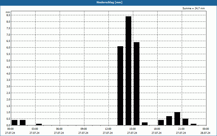Click the "27.07.24" date under 06:00
Screen dimensions: 217x136
click(x=59, y=133)
